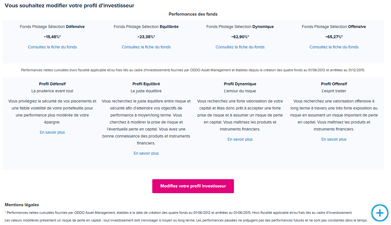Click En savoir plus under Profil Equilibré
Screen dimensions: 391x225
146,153
